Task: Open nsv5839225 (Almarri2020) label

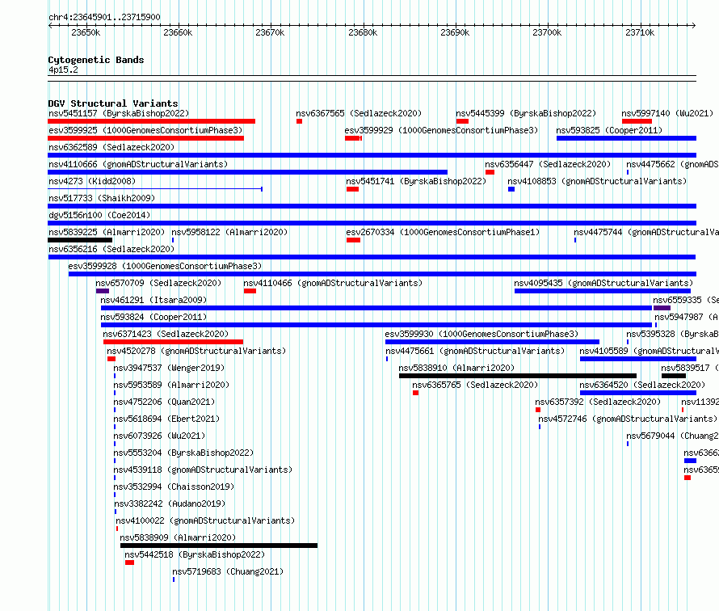Action: (107, 232)
